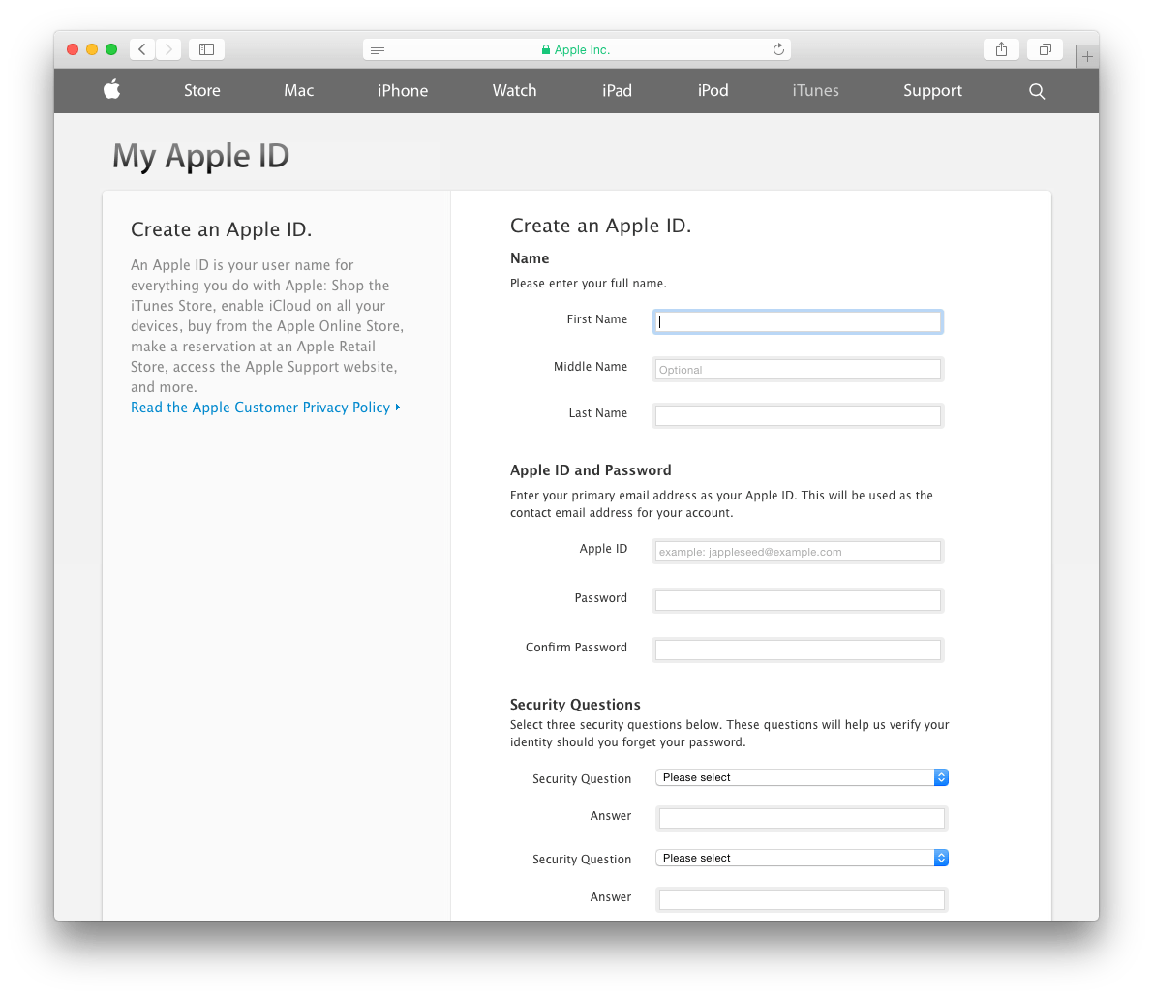Show all tabs using the tab overview icon
Image resolution: width=1153 pixels, height=998 pixels.
click(x=1045, y=48)
